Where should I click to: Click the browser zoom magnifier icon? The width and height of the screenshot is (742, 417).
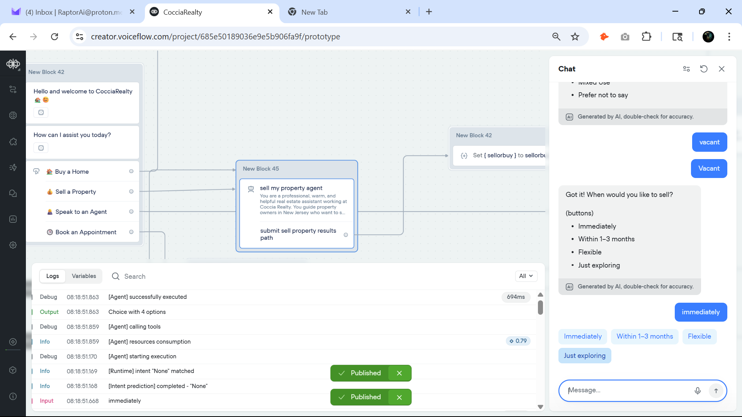click(x=556, y=37)
